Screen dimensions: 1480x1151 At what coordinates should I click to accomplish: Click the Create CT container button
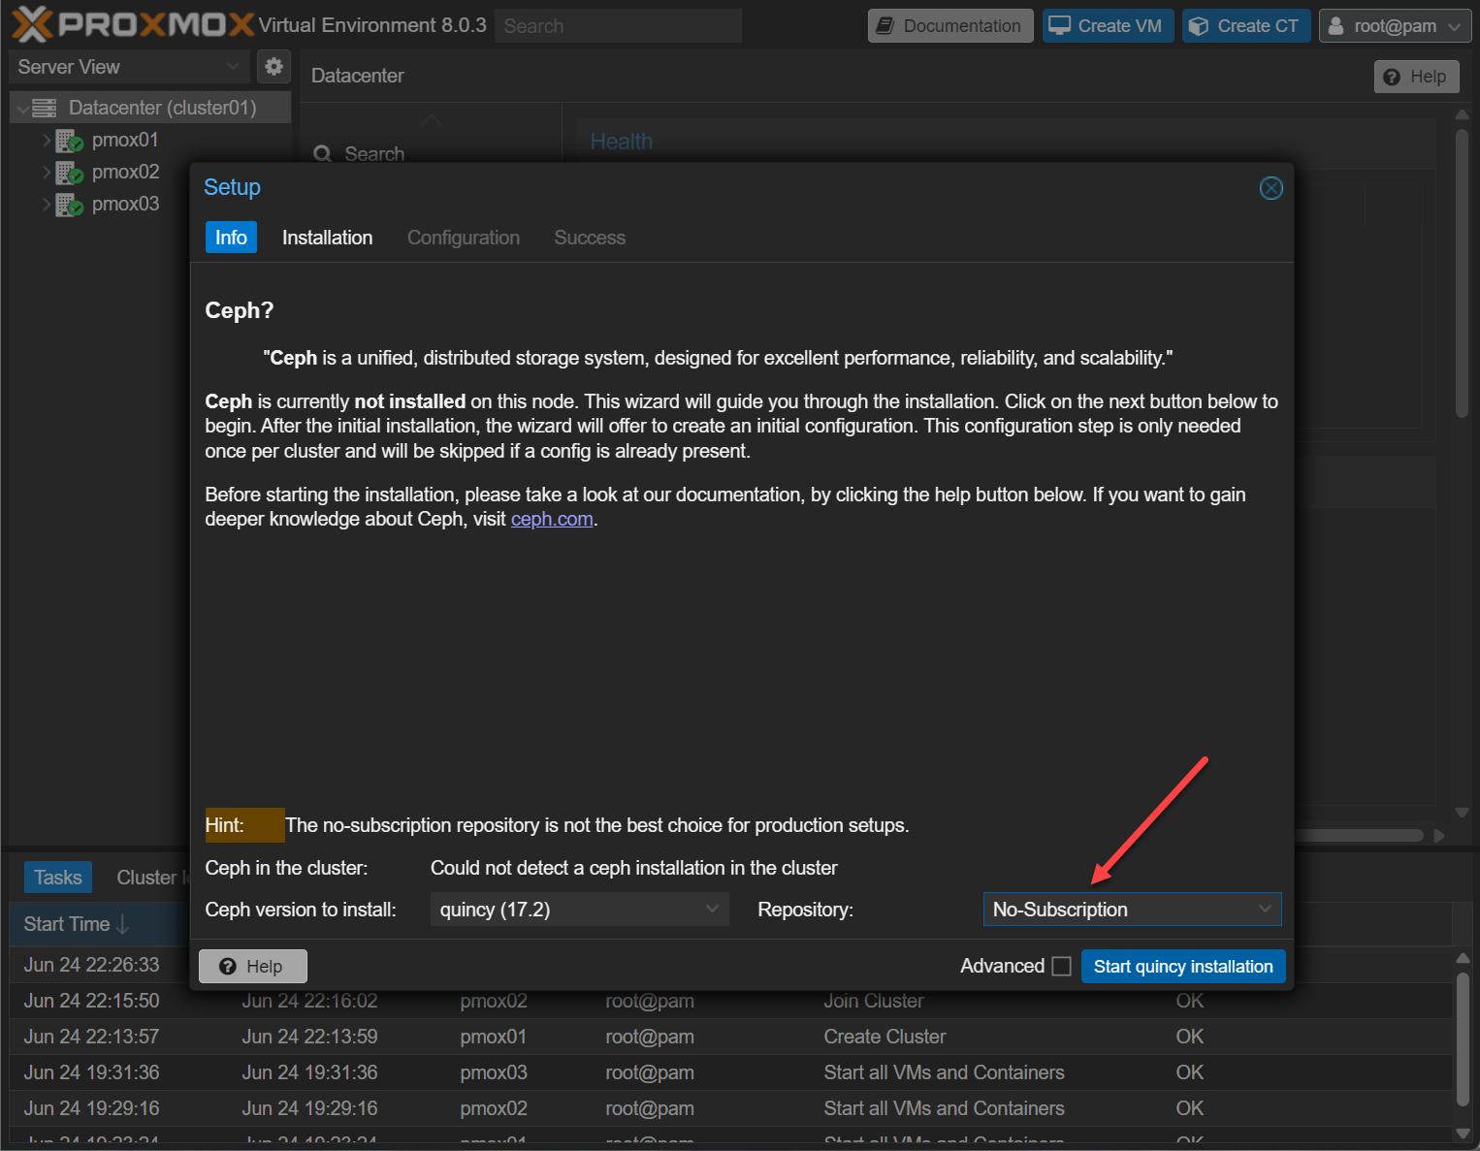[1245, 26]
